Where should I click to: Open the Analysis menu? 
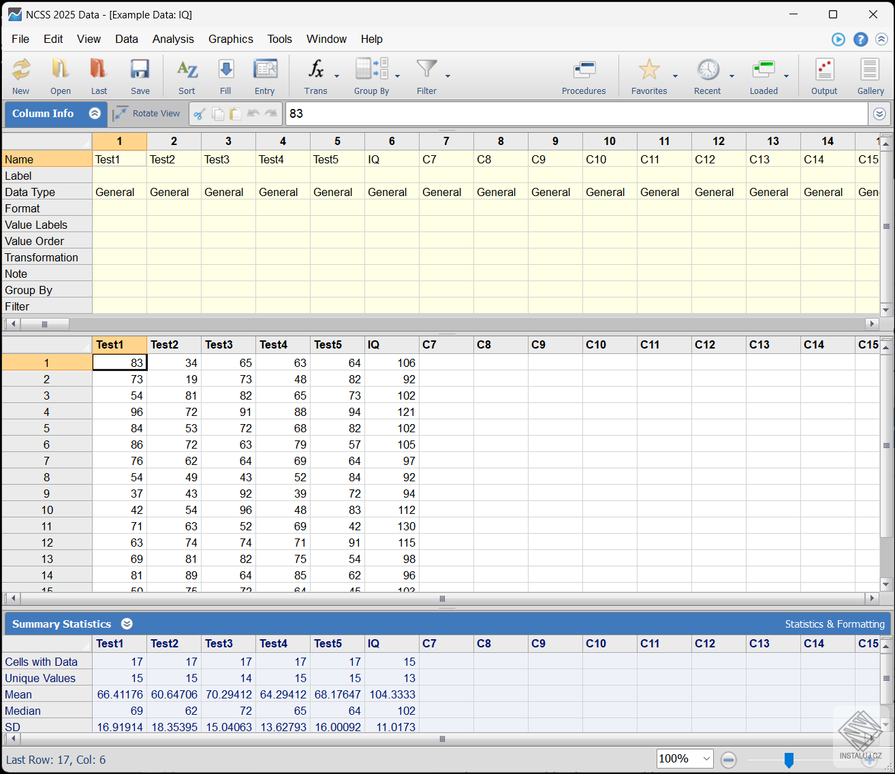tap(173, 39)
